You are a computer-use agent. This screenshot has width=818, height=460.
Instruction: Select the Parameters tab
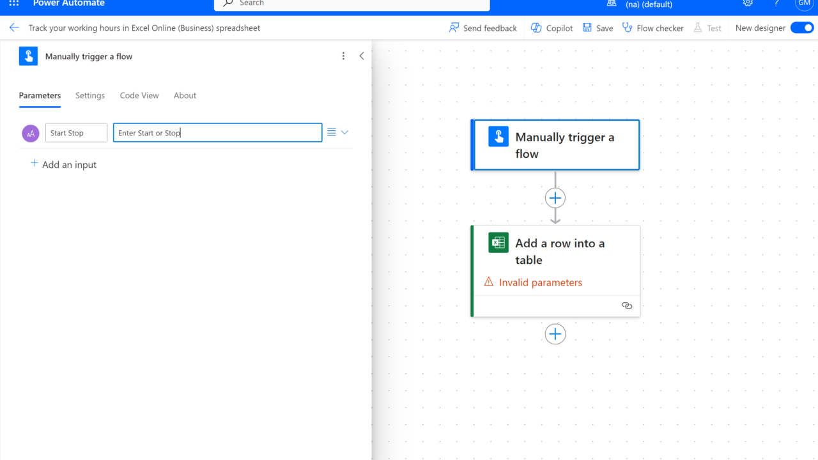tap(40, 96)
